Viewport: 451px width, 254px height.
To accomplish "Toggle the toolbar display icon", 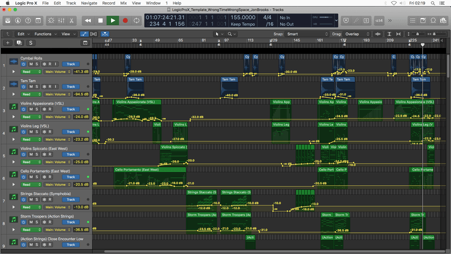I will tap(38, 20).
